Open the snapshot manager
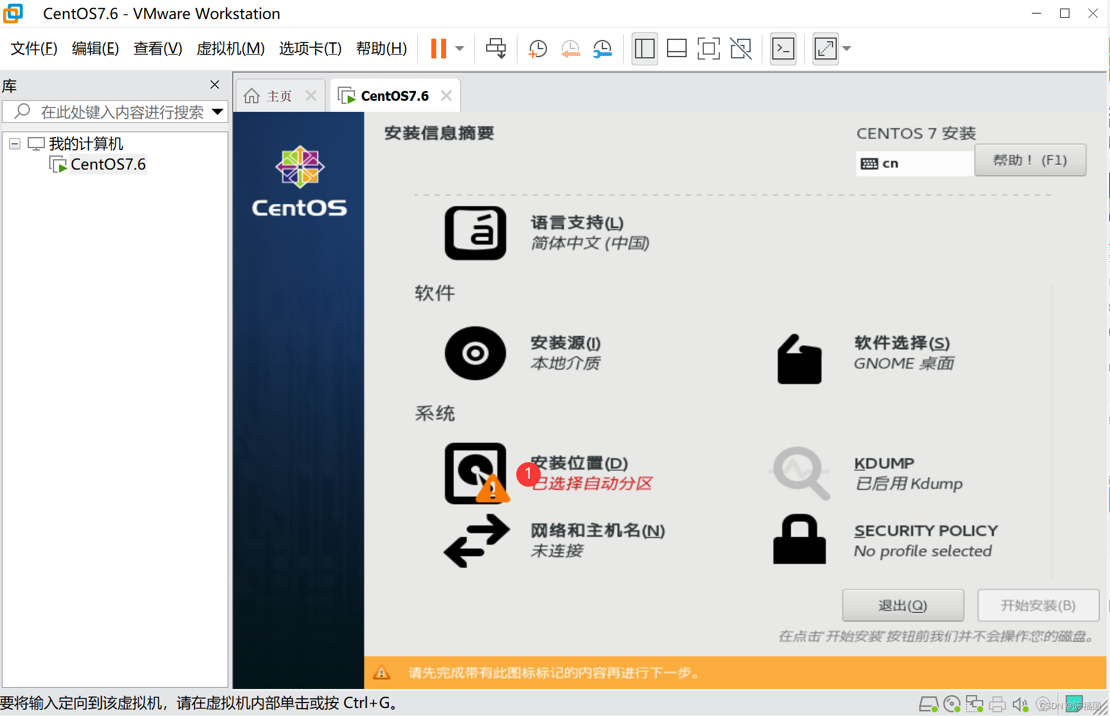This screenshot has width=1110, height=716. [x=602, y=49]
